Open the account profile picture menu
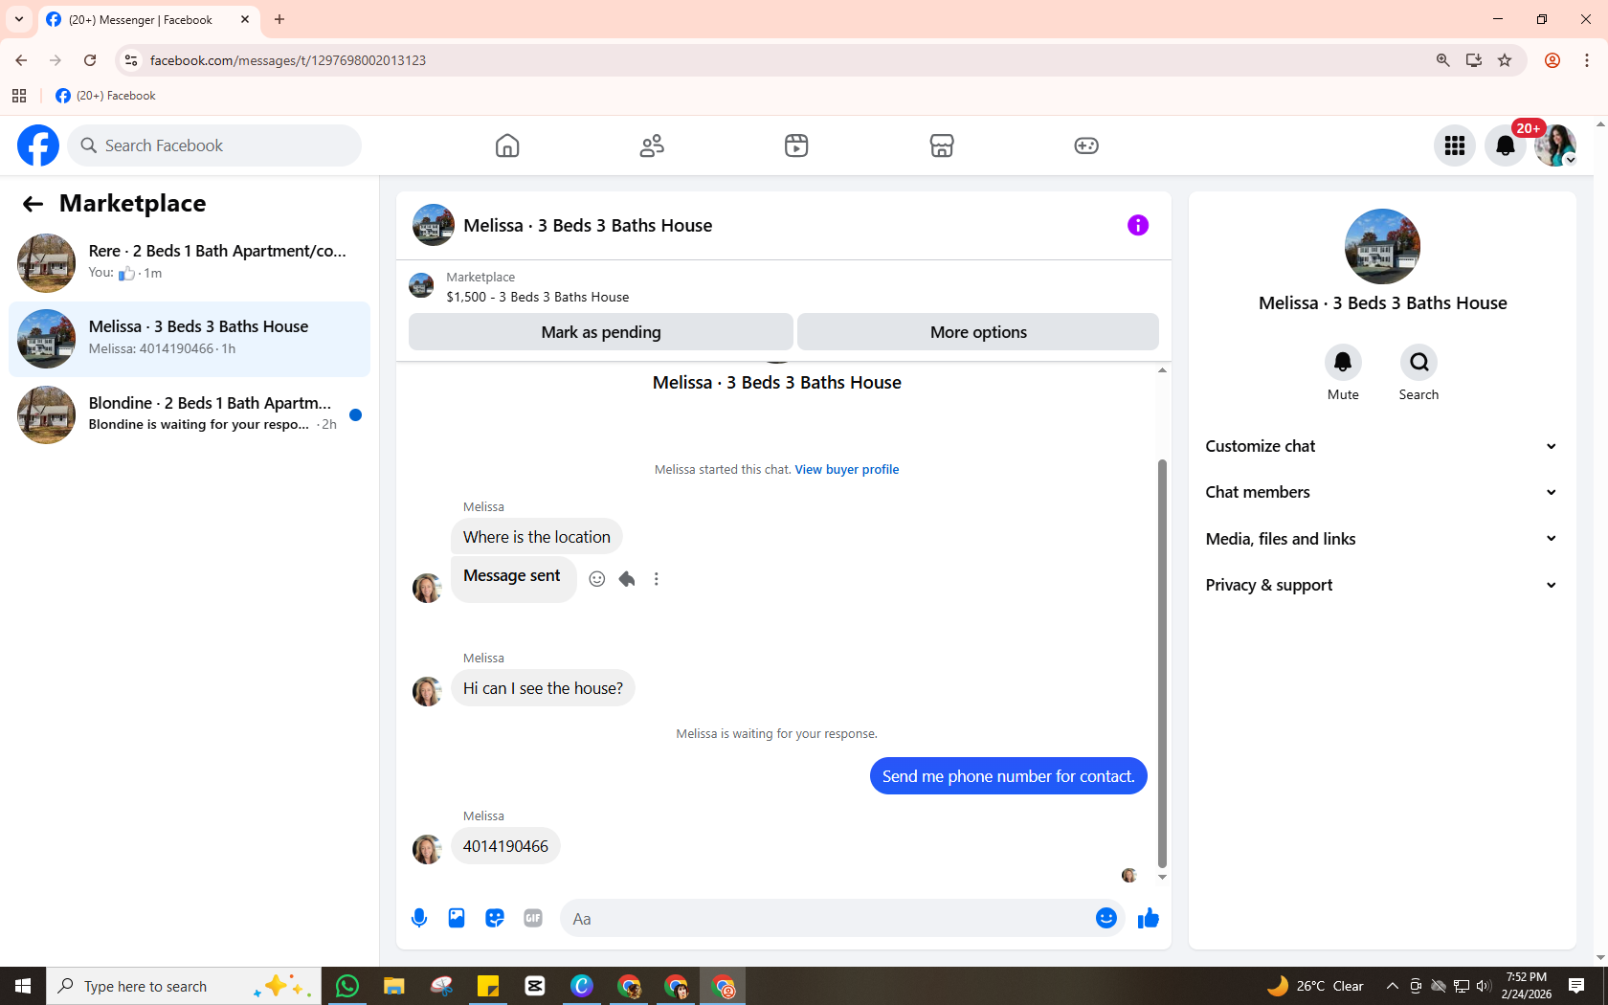The width and height of the screenshot is (1608, 1005). (x=1555, y=145)
